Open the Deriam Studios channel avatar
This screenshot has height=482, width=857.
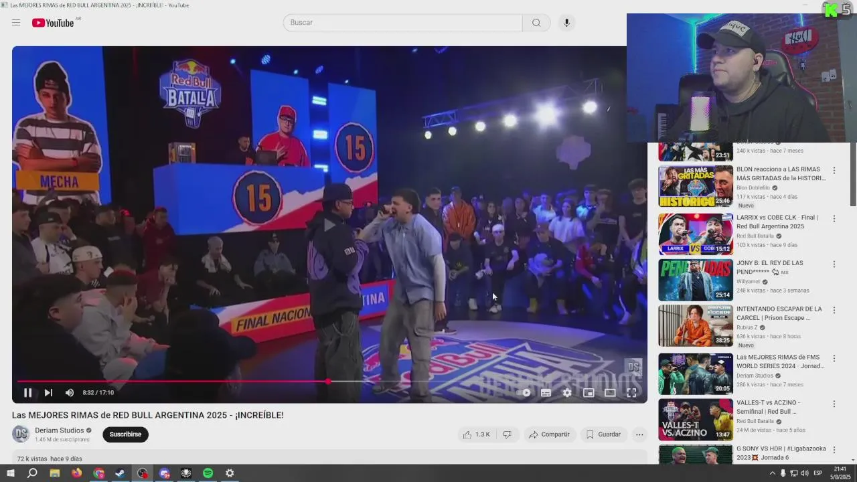(x=21, y=434)
